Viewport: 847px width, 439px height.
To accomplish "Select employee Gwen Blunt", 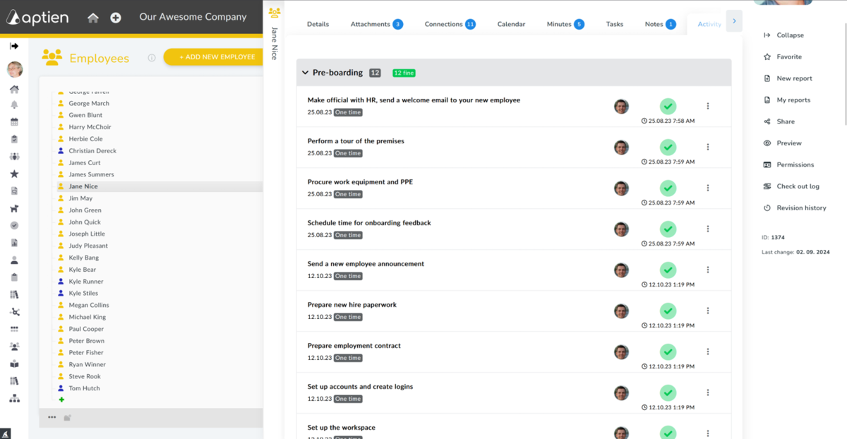I will coord(85,115).
